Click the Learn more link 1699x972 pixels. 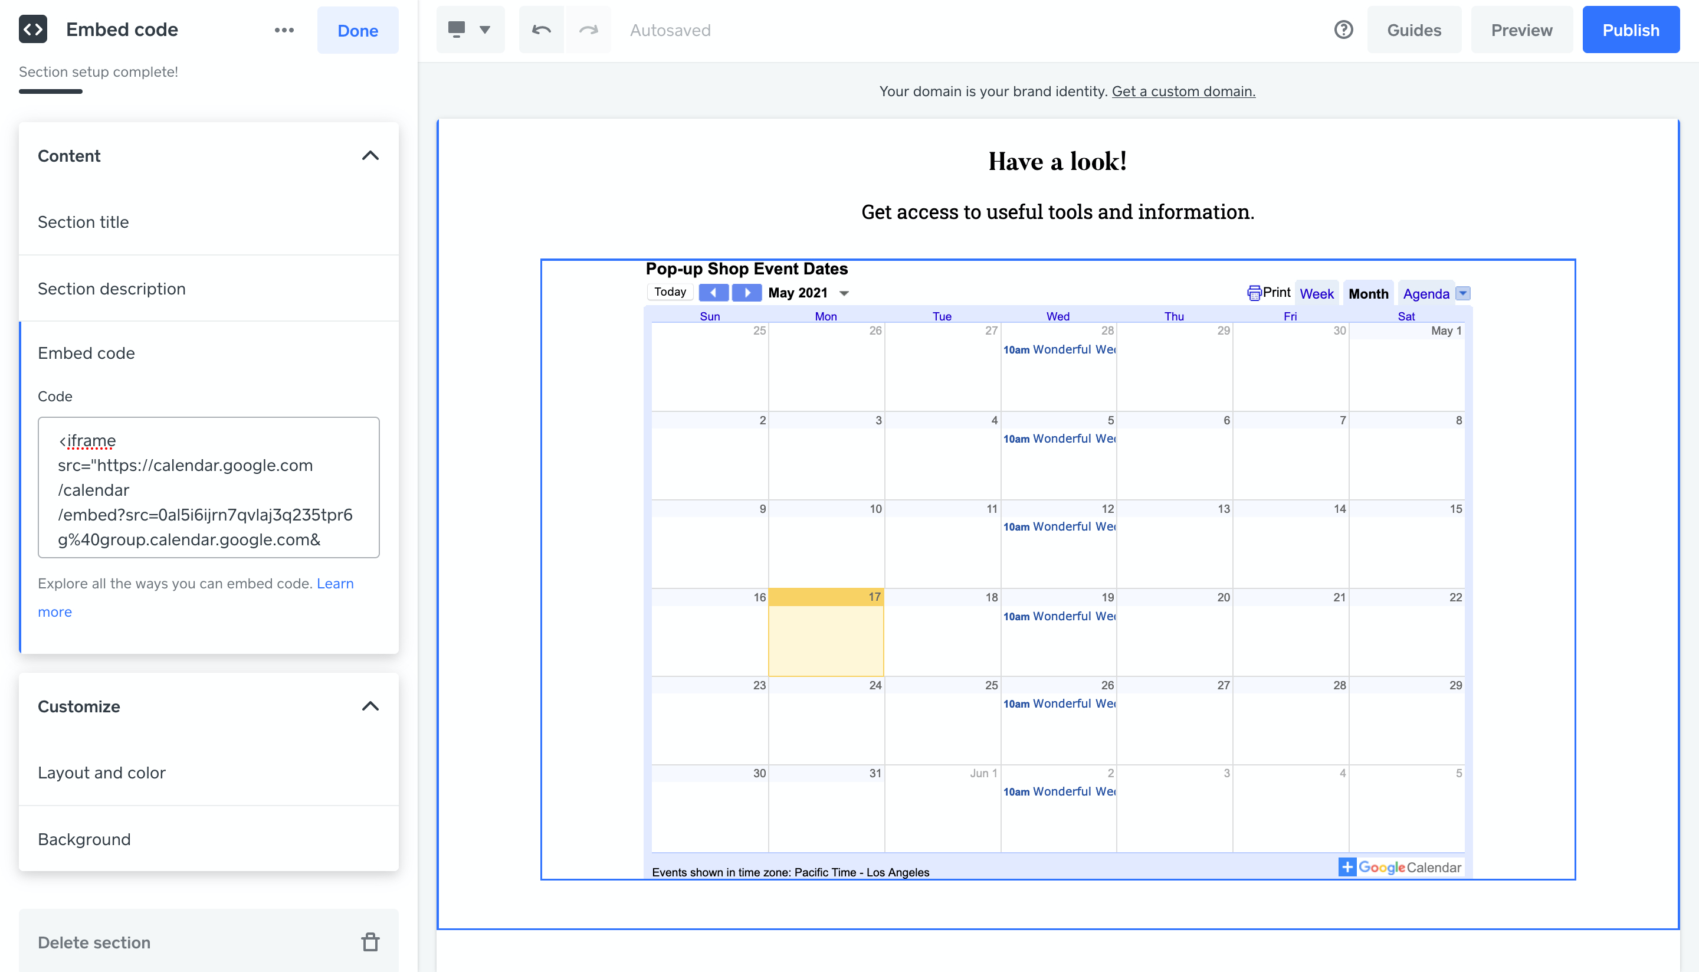(55, 611)
